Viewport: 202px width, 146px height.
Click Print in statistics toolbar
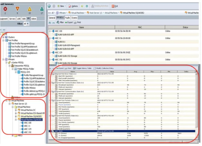point(68,68)
